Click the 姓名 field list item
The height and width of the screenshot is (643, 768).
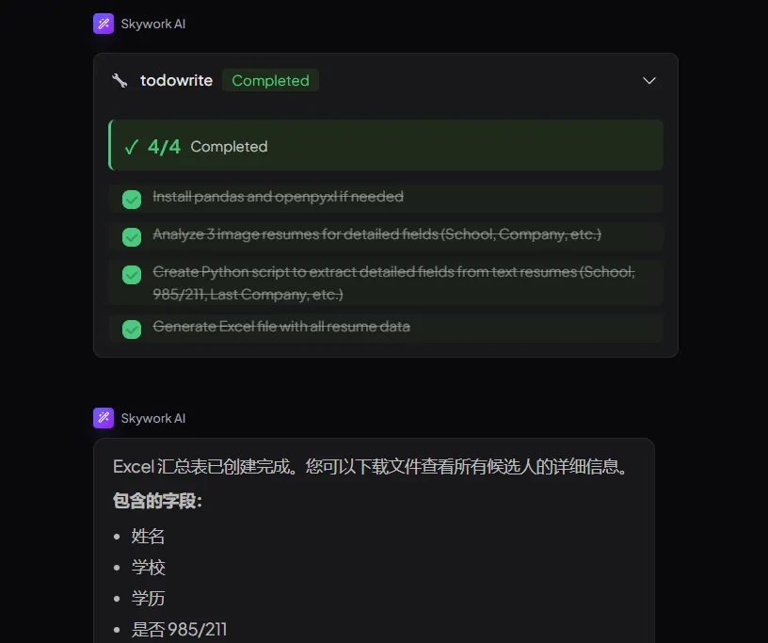pos(148,537)
